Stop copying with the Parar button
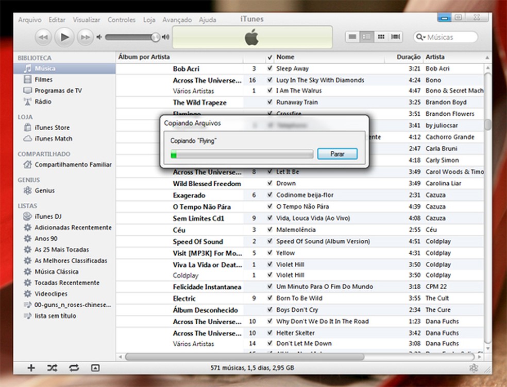 tap(337, 154)
